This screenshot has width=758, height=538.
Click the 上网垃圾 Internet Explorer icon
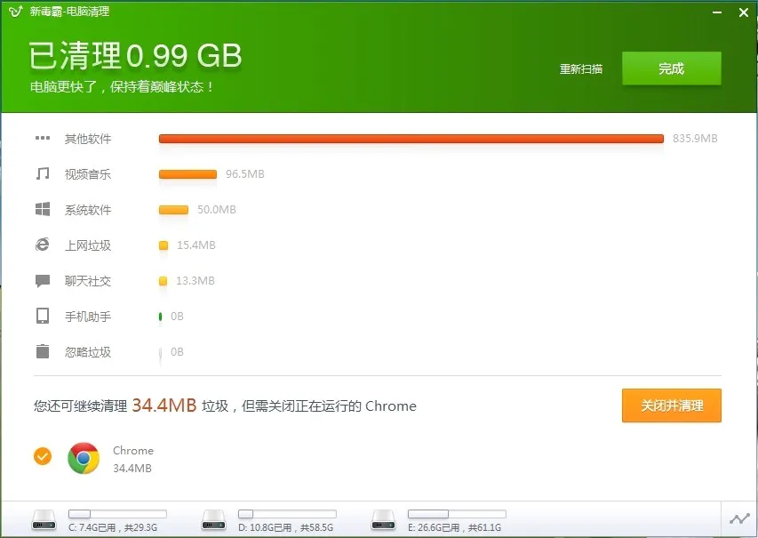(x=43, y=245)
